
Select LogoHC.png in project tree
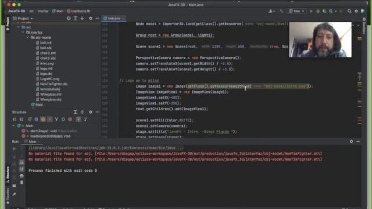(48, 79)
